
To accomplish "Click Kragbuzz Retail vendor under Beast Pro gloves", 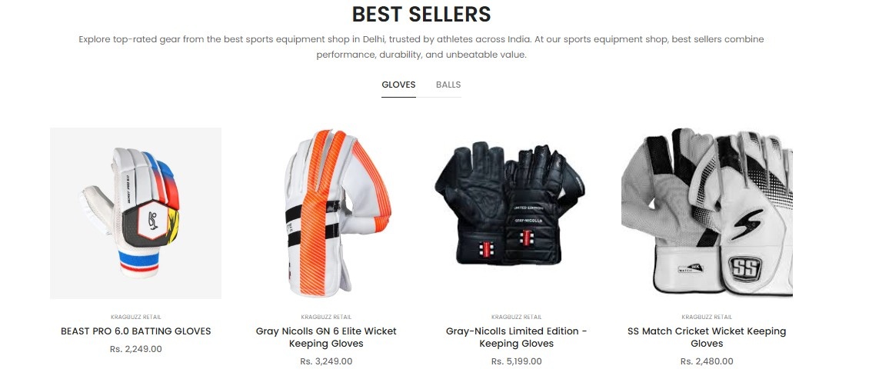I will (x=136, y=317).
